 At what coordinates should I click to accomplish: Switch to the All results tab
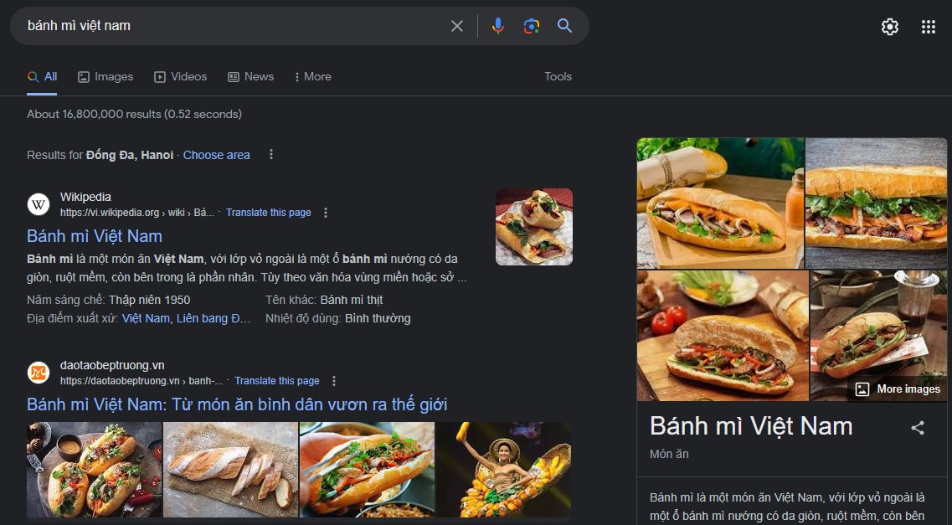(x=42, y=76)
